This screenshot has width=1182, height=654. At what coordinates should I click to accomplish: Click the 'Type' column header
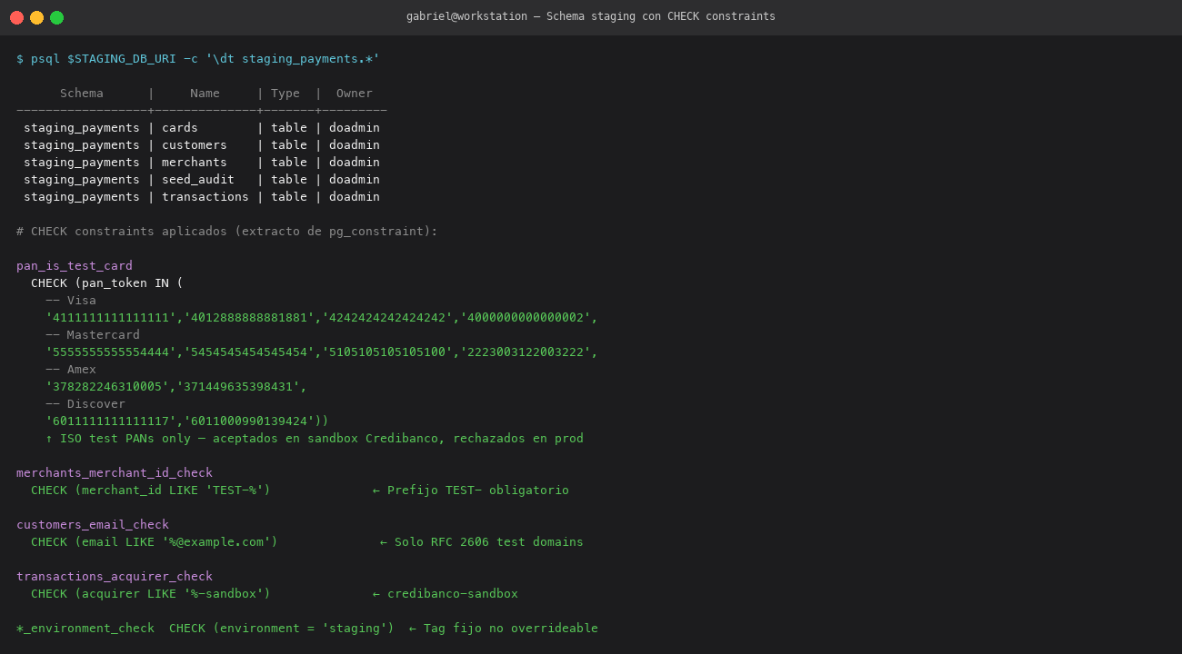pyautogui.click(x=285, y=94)
